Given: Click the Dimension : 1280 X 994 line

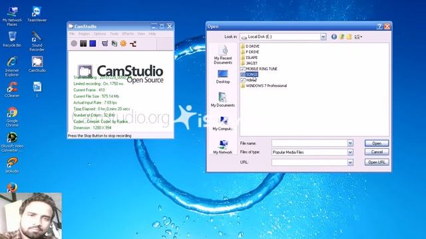Looking at the screenshot, I should 93,127.
